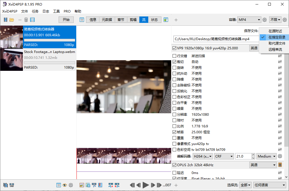Viewport: 289px width, 191px height.
Task: Open the H264 encoder dropdown
Action: point(203,156)
